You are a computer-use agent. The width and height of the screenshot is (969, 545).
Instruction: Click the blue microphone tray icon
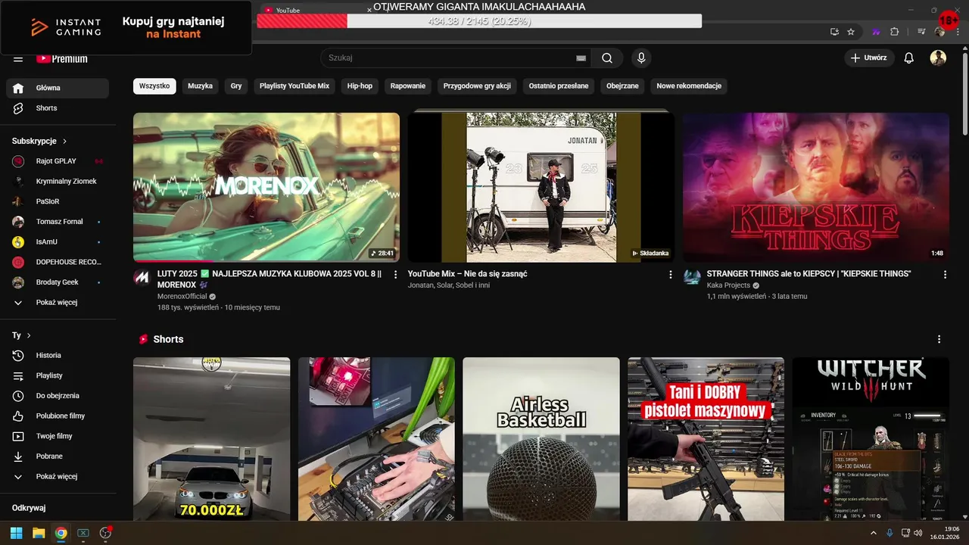point(890,533)
